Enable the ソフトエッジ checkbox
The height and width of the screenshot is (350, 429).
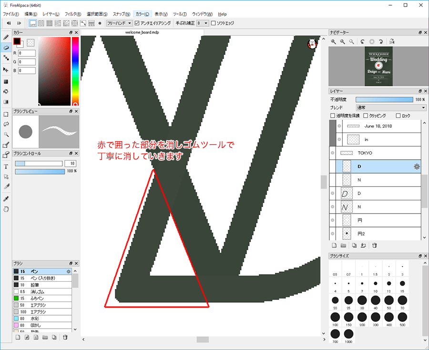(x=214, y=22)
